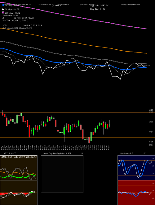155x205 pixels.
Task: Click the 'Avg Vol: 1.585 M' label
Action: pos(99,6)
